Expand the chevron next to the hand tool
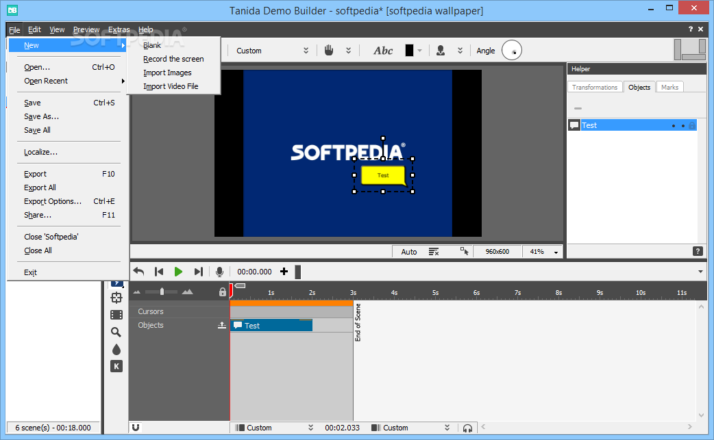This screenshot has width=714, height=440. point(348,51)
